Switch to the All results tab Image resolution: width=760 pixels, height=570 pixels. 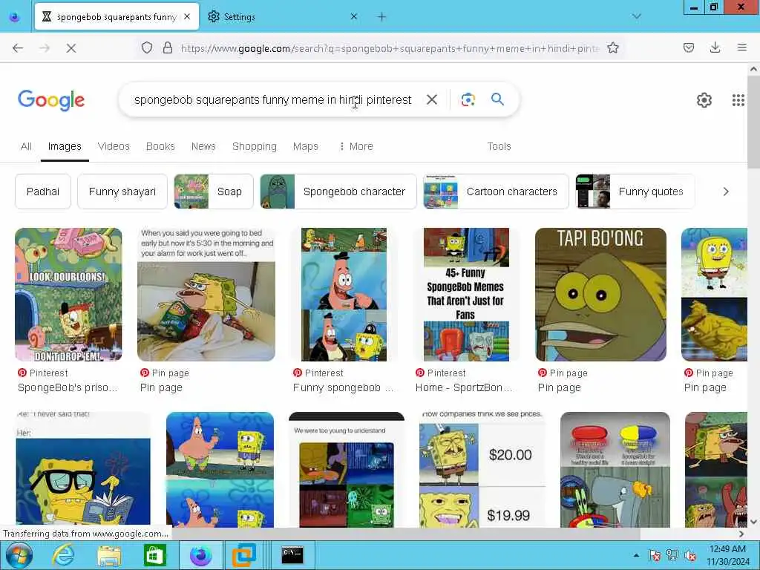[26, 146]
